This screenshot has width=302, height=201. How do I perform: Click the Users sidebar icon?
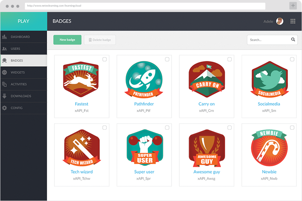tap(4, 49)
